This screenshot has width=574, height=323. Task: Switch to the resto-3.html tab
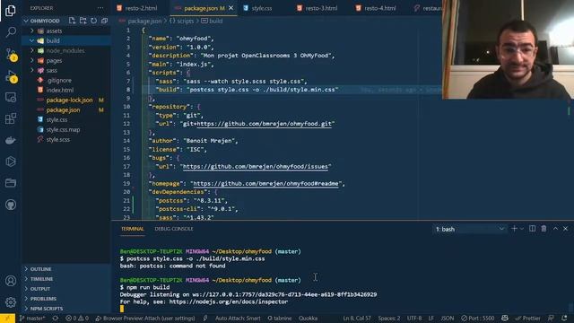[x=321, y=8]
